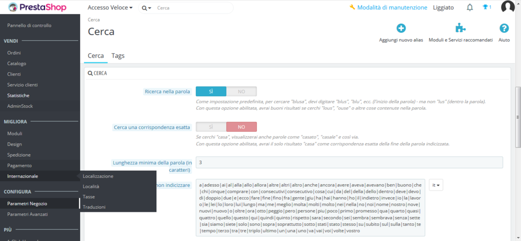This screenshot has height=241, width=521.
Task: Select Traduzioni in the submenu
Action: pyautogui.click(x=94, y=207)
